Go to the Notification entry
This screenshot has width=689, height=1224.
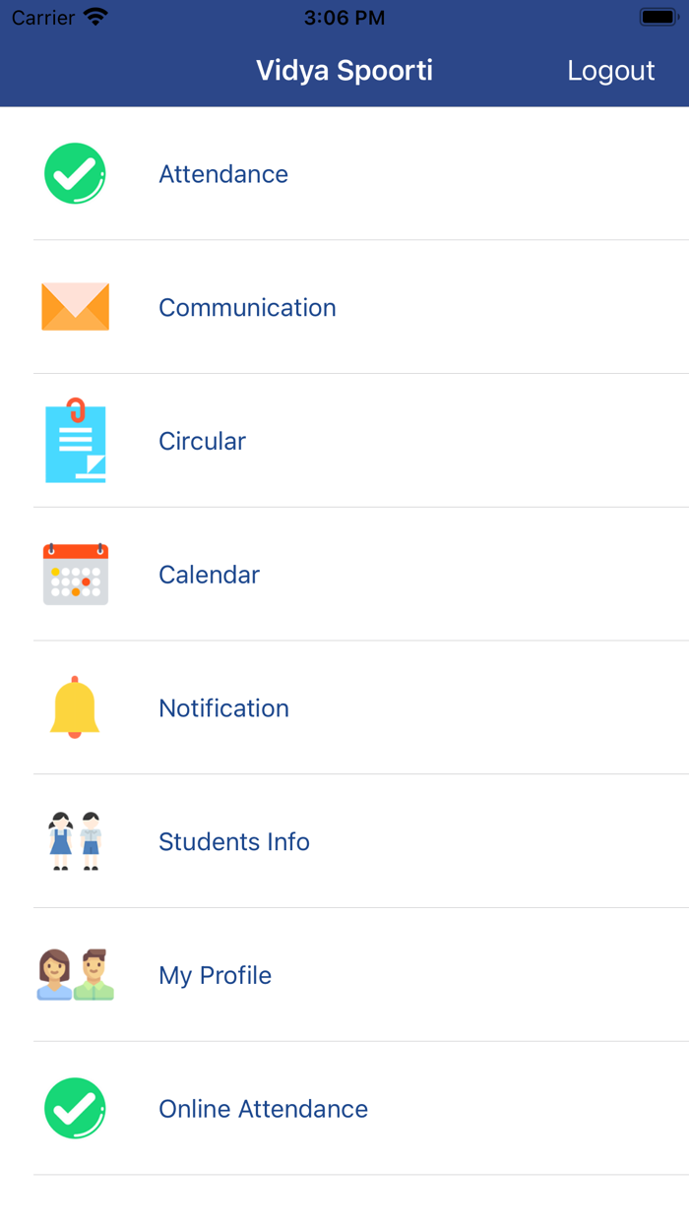tap(223, 708)
